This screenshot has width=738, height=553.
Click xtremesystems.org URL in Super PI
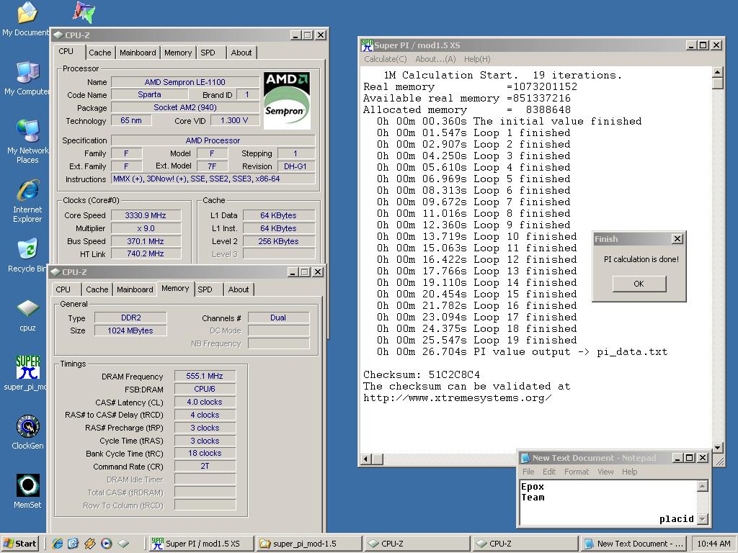tap(457, 397)
